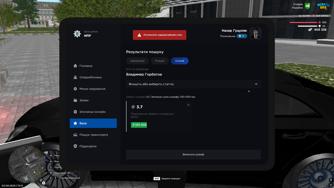Viewport: 334px width, 188px height.
Task: Click the date and time 03.09.2025
Action: (12, 186)
